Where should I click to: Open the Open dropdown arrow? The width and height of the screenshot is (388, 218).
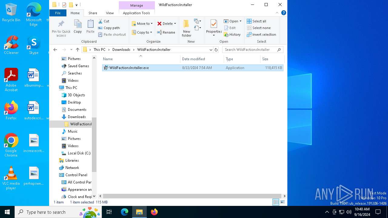click(240, 21)
